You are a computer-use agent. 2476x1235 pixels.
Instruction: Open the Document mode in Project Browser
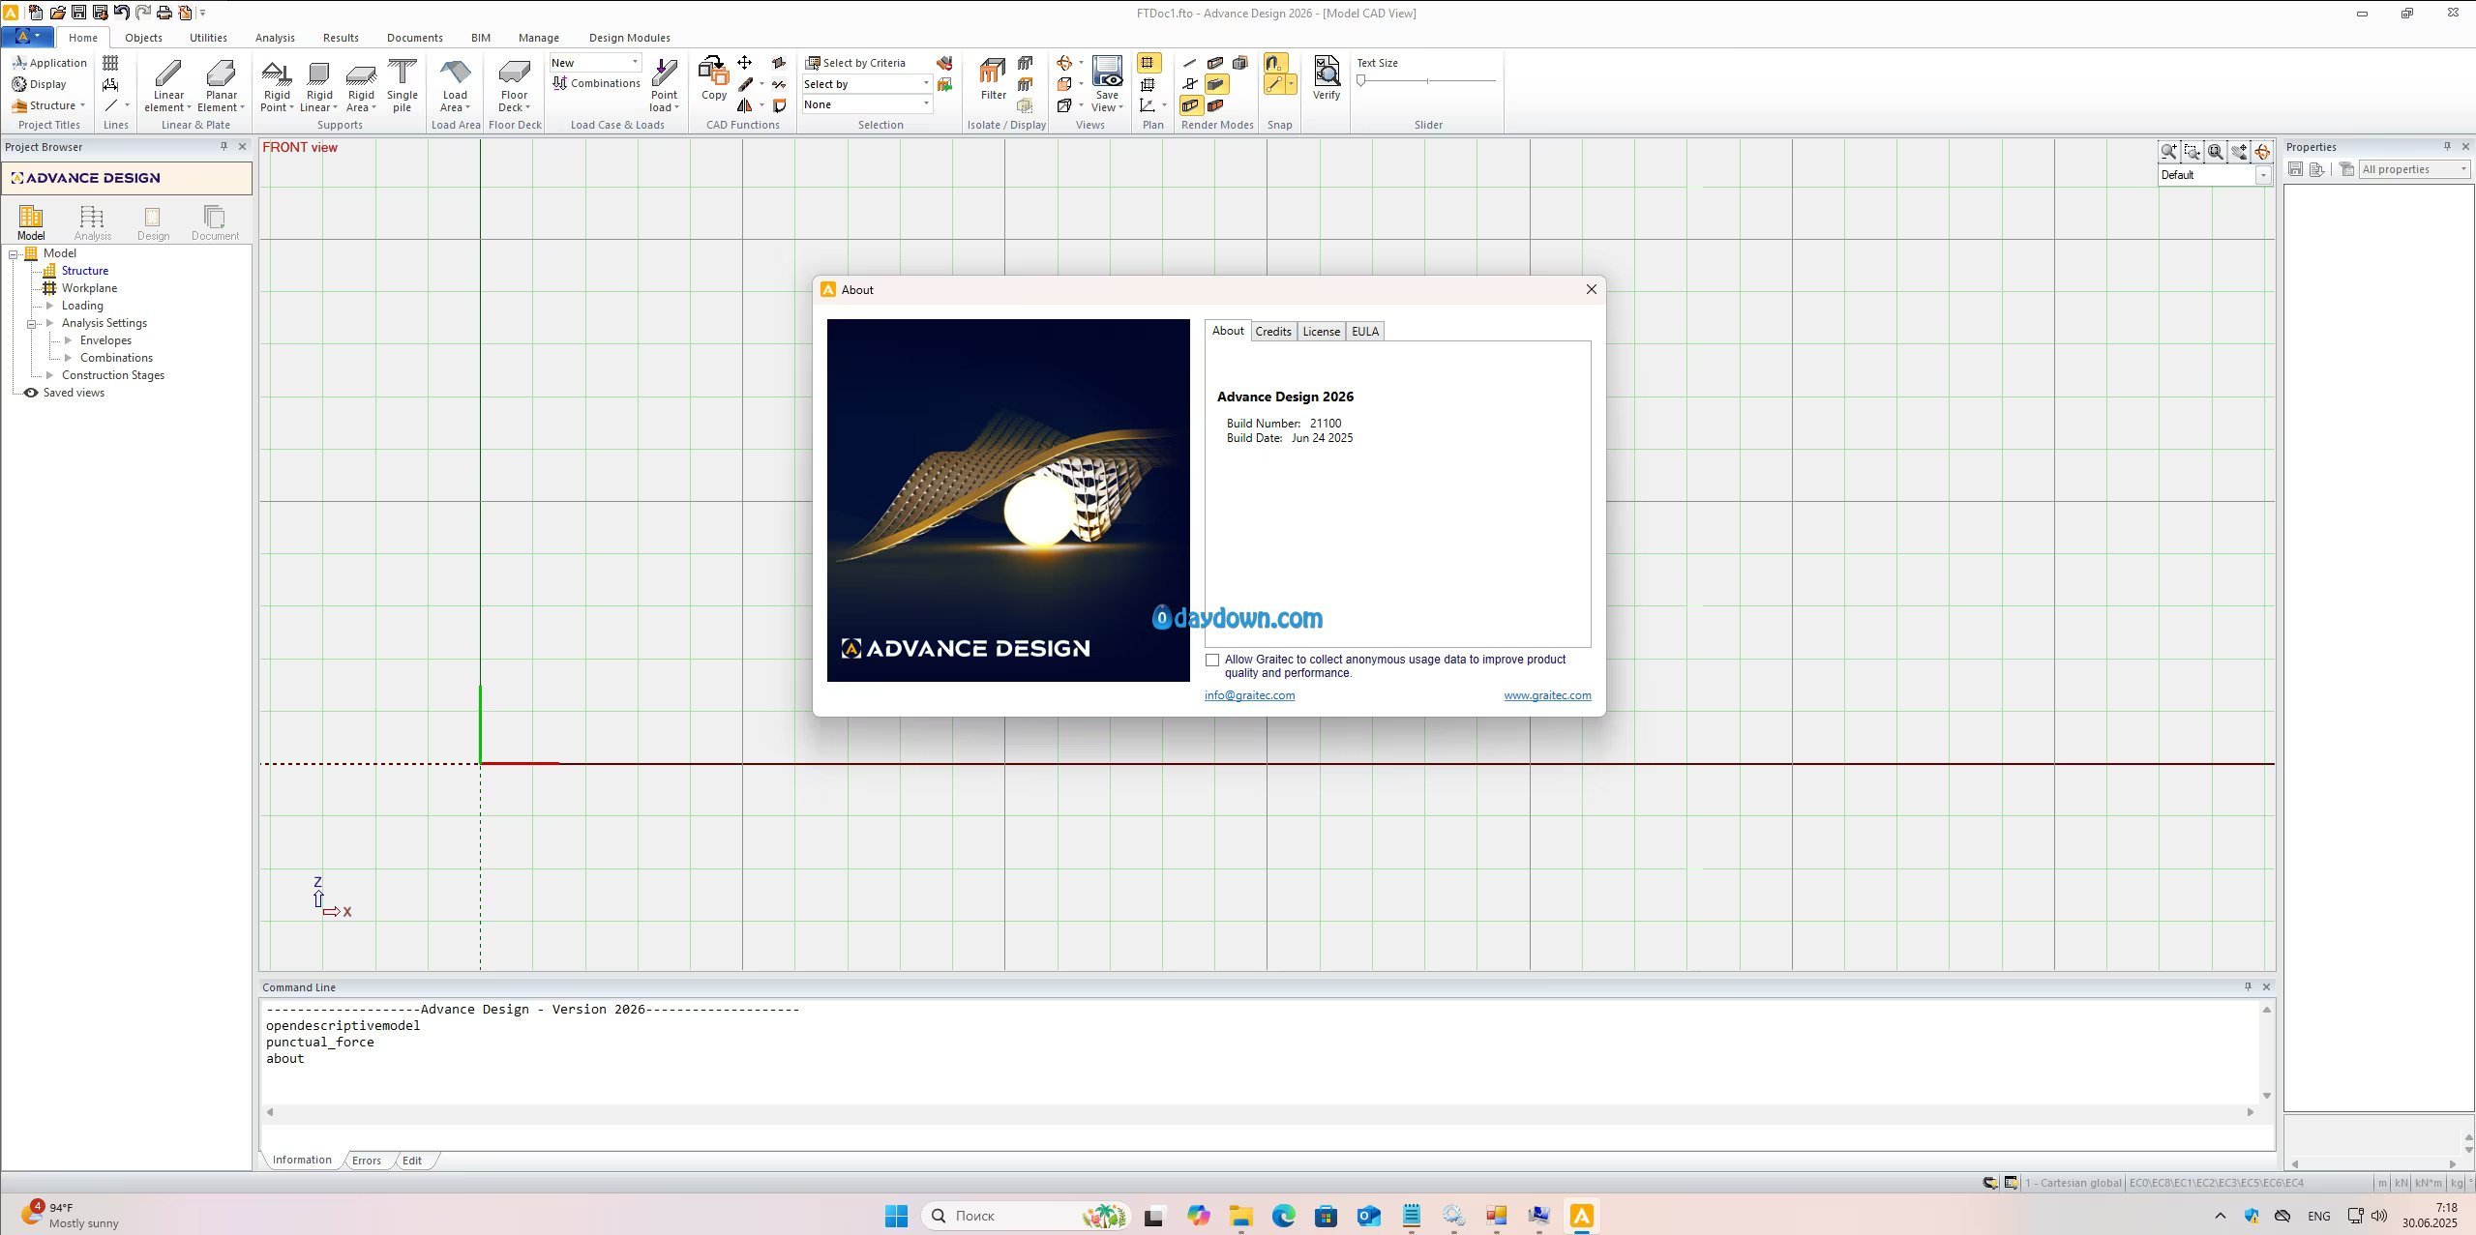click(215, 222)
